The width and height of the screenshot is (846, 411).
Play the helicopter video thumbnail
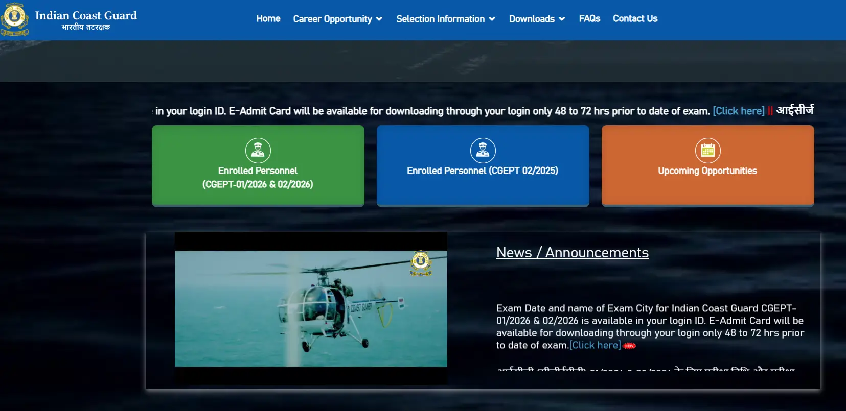coord(311,308)
